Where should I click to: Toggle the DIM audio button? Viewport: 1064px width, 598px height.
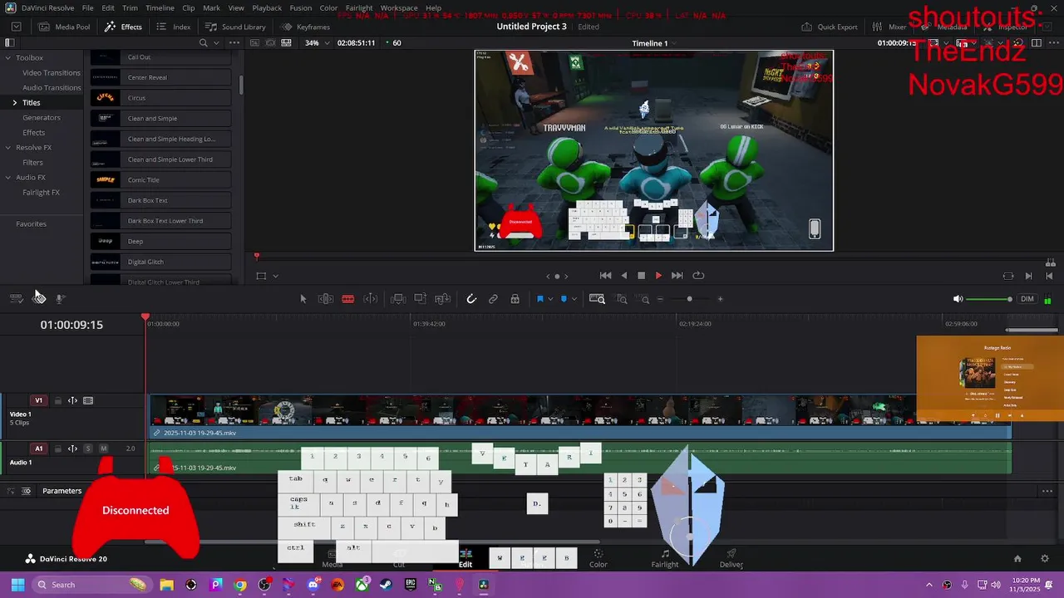click(x=1027, y=299)
